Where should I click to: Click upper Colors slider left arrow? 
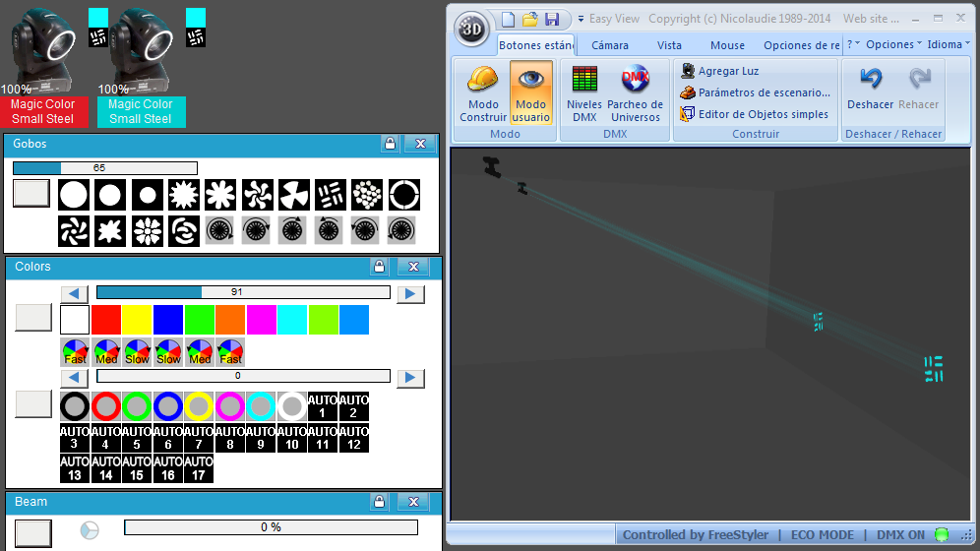75,293
